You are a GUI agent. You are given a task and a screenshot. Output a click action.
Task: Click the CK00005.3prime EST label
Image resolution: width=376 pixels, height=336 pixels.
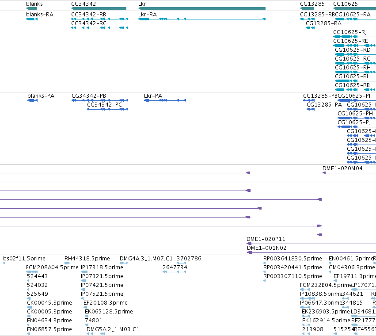pyautogui.click(x=49, y=312)
